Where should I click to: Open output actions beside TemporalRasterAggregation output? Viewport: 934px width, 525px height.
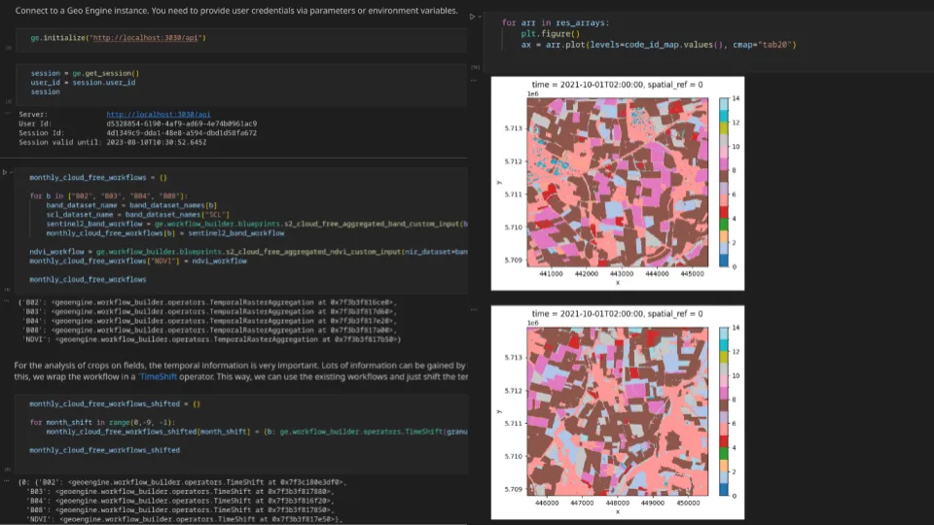(x=7, y=301)
